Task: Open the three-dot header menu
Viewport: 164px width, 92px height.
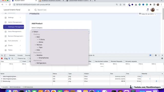Action: pyautogui.click(x=157, y=10)
